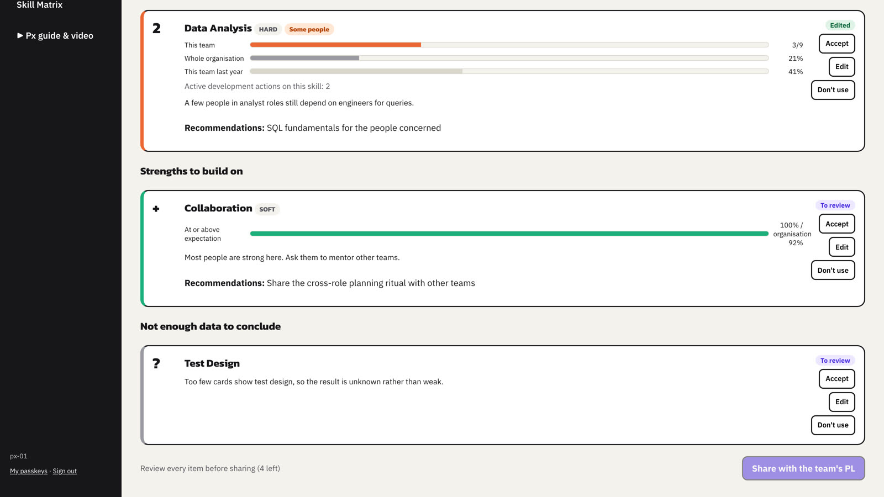The image size is (884, 497).
Task: Click the green Collaboration expectation bar
Action: [509, 234]
